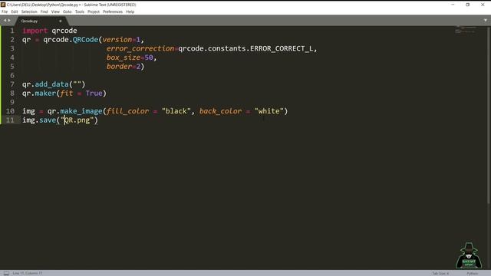Viewport: 491px width, 276px height.
Task: Close the Qrcode.py tab via its unsaved dot
Action: 61,21
